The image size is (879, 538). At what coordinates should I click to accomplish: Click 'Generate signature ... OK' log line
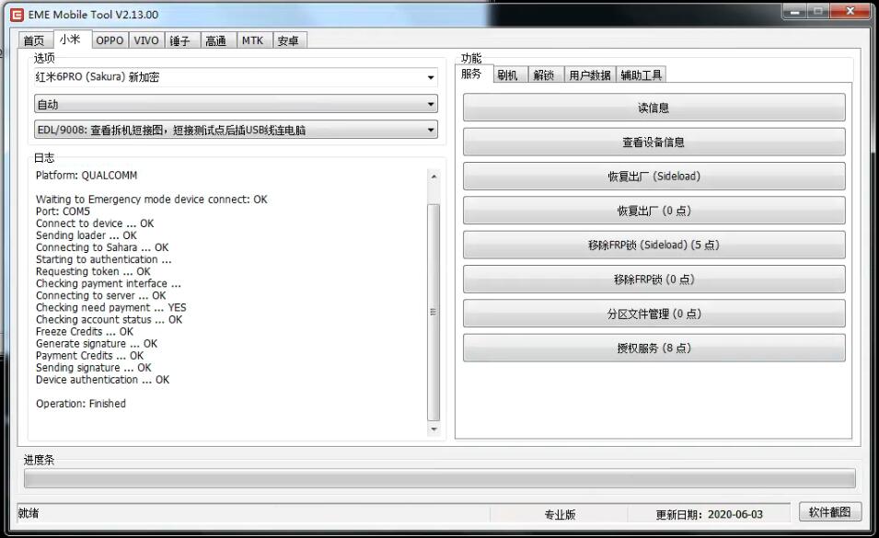[x=97, y=344]
